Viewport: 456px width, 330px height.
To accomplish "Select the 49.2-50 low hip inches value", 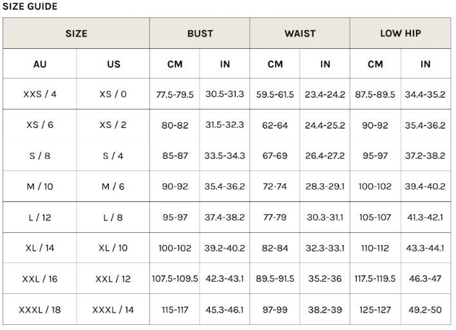I will pos(425,310).
